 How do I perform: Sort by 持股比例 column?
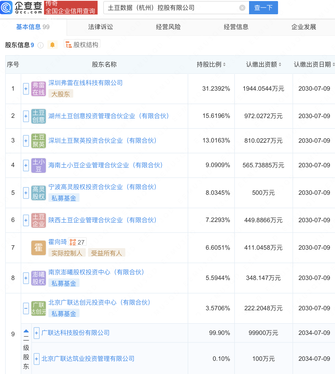pyautogui.click(x=224, y=64)
